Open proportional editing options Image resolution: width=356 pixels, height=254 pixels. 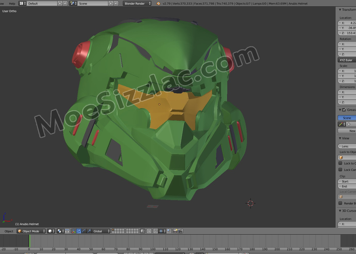[149, 231]
